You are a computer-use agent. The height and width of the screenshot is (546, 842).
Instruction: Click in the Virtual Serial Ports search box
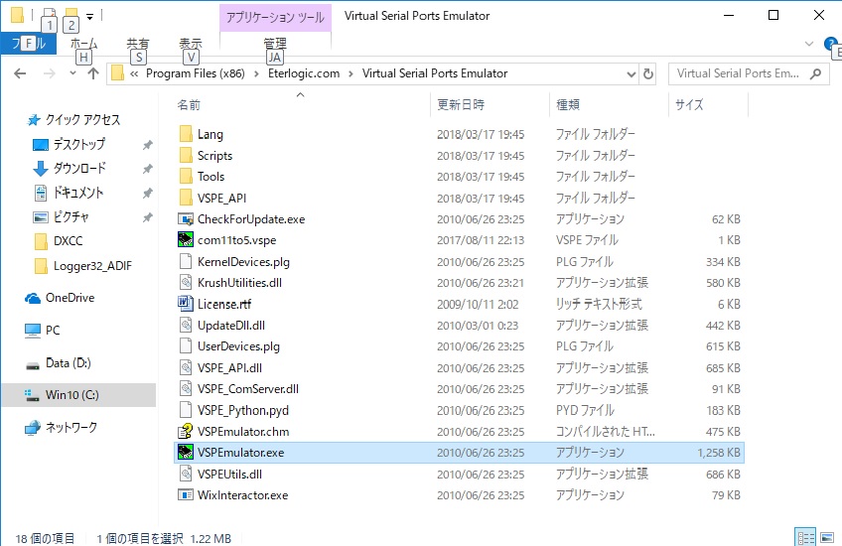739,73
